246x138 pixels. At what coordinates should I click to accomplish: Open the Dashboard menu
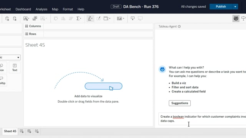point(23,9)
